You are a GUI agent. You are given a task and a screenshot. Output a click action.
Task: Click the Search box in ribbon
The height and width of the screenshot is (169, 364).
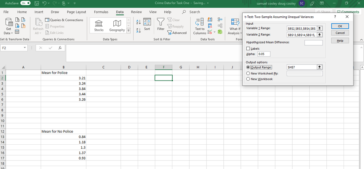191,12
